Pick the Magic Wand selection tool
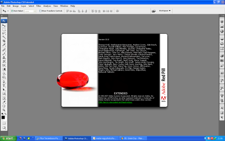The image size is (225, 141). point(4,37)
